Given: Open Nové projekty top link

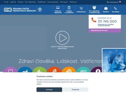Looking at the screenshot, I should [x=53, y=2].
